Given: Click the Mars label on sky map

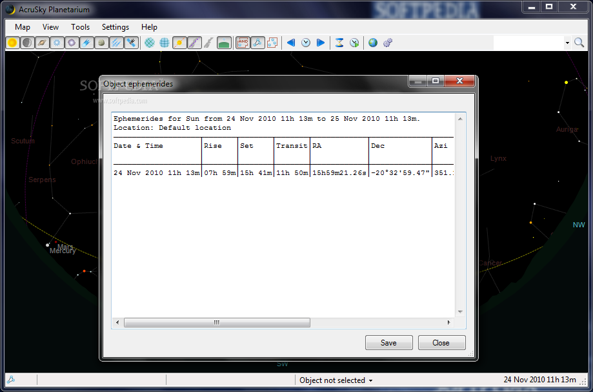Looking at the screenshot, I should click(65, 247).
